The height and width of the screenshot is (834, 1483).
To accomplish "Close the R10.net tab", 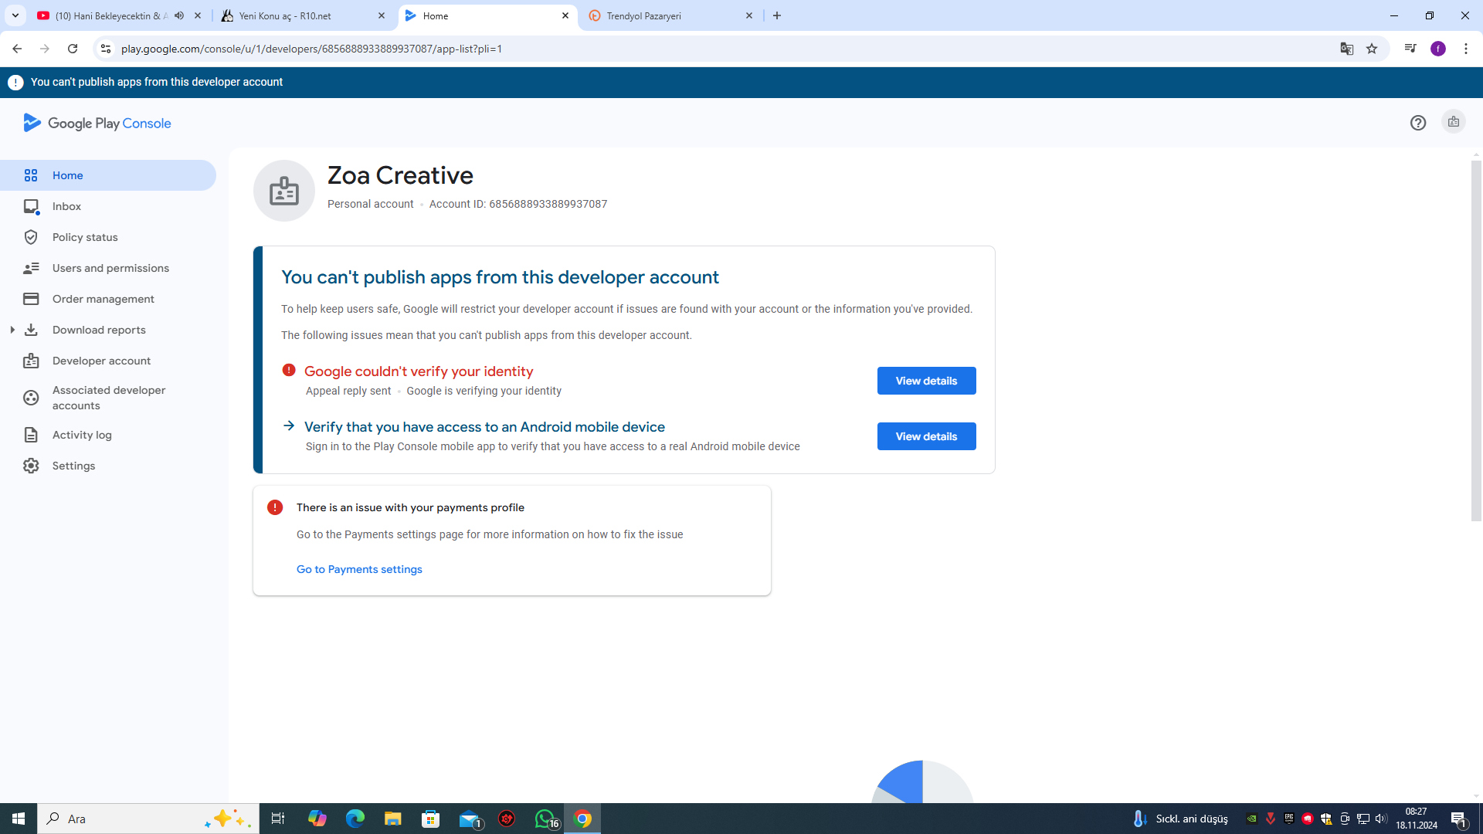I will 382,15.
